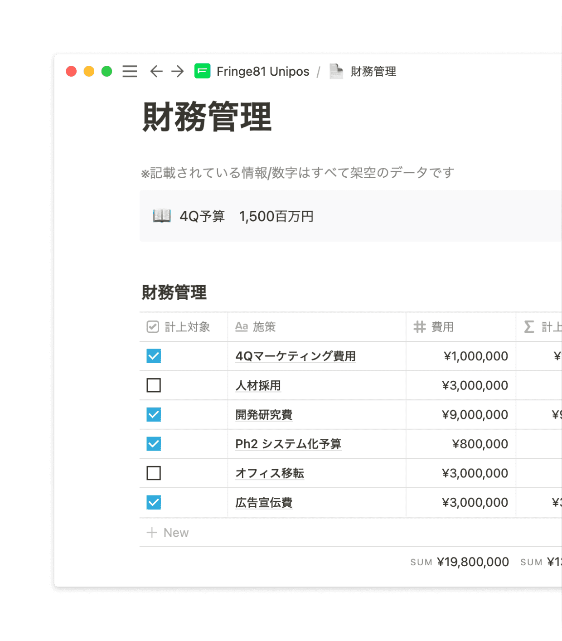Viewport: 562px width, 641px height.
Task: Uncheck the 開発研究費 row checkbox
Action: pos(154,414)
